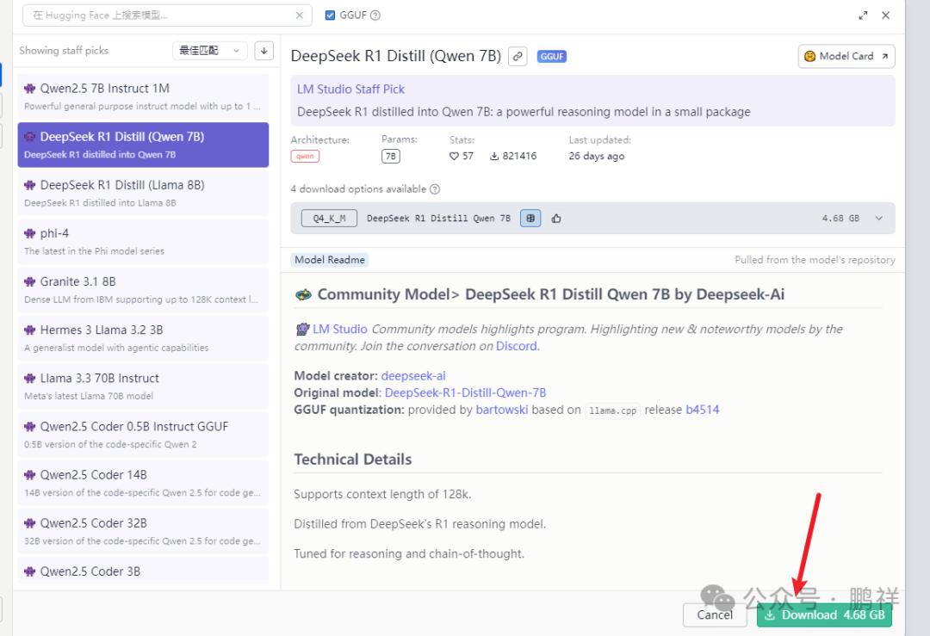This screenshot has width=930, height=636.
Task: Select Granite 3.1 8B model
Action: tap(143, 290)
